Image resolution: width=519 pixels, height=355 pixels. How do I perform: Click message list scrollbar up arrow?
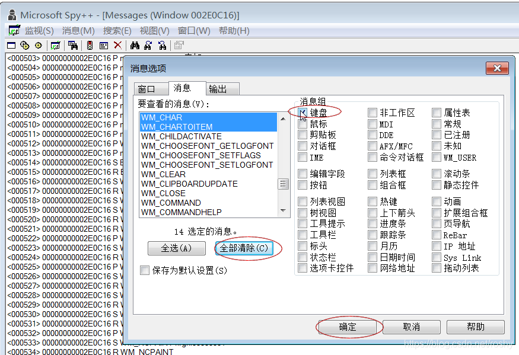tap(283, 119)
